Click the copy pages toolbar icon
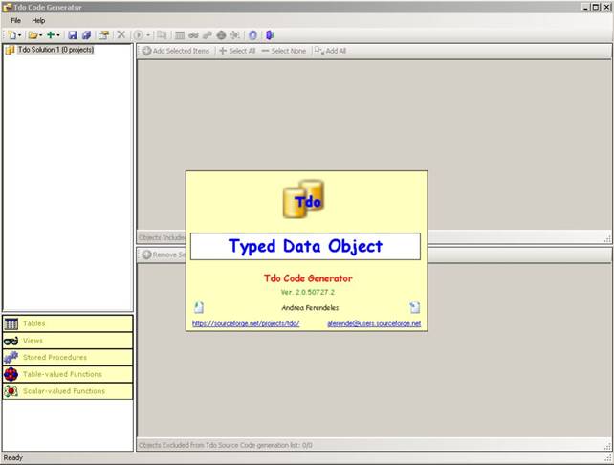The width and height of the screenshot is (614, 465). (162, 35)
